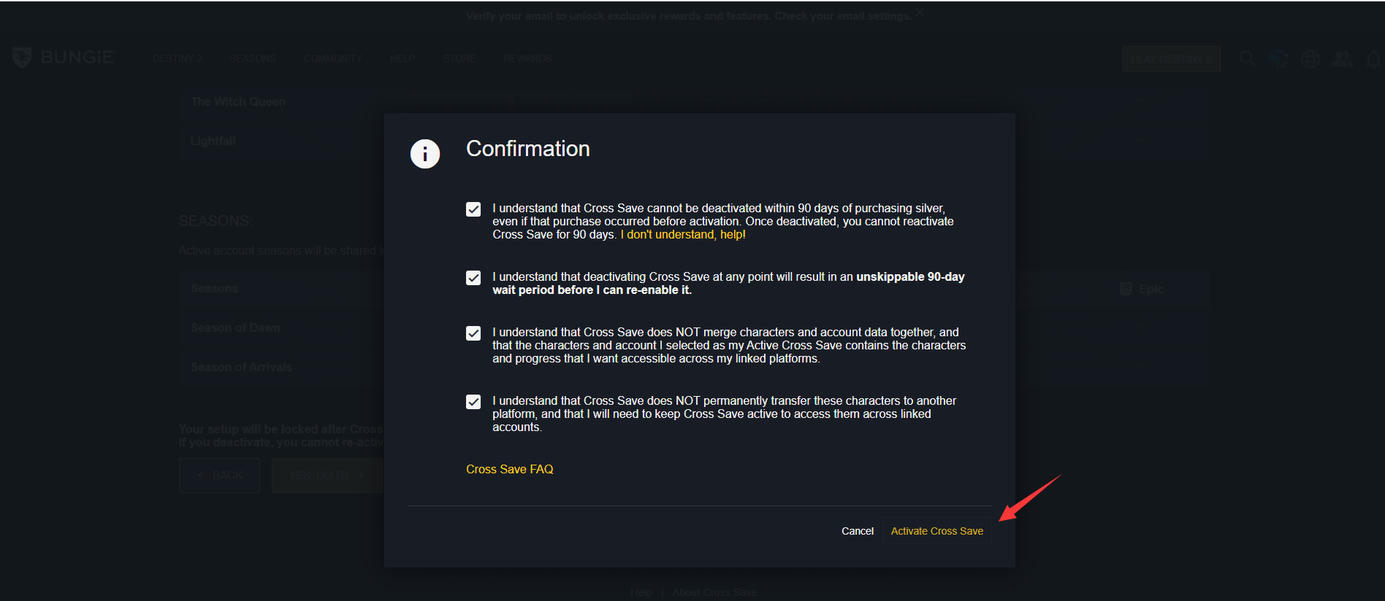Image resolution: width=1385 pixels, height=601 pixels.
Task: Open the user profile avatar
Action: coord(1278,59)
